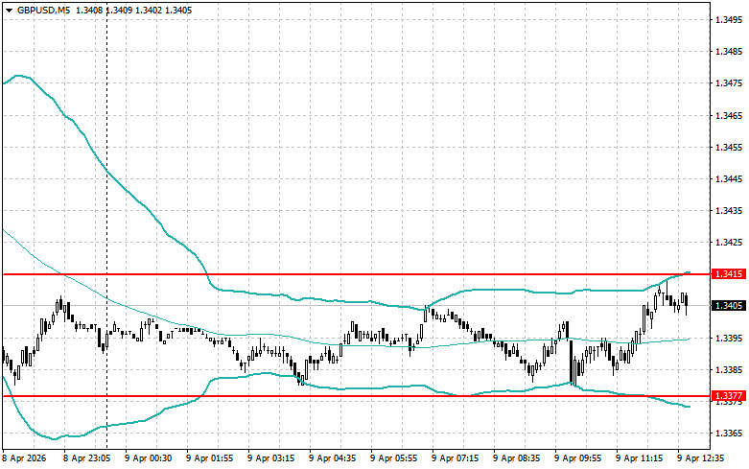The width and height of the screenshot is (749, 469).
Task: Click the 9 Apr 07:15 time label
Action: (x=456, y=458)
